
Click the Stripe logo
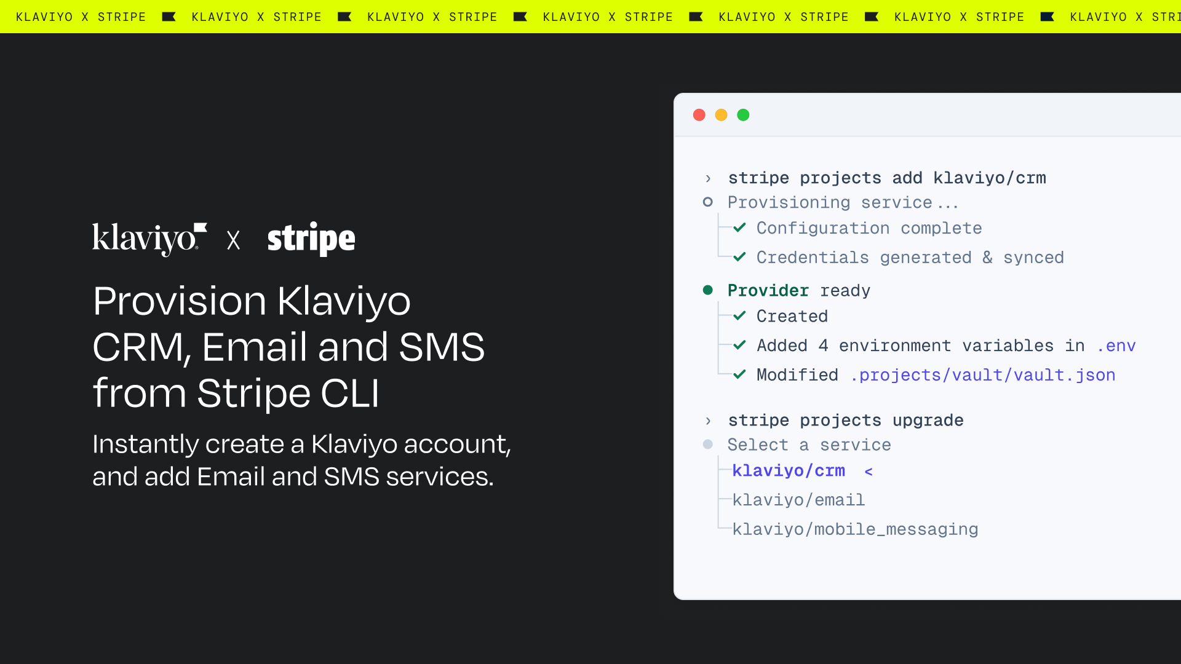311,239
